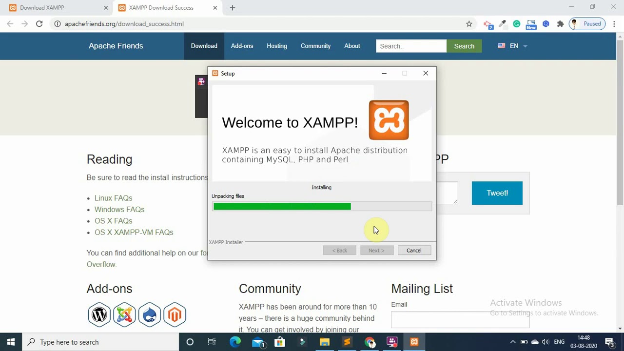Image resolution: width=624 pixels, height=351 pixels.
Task: Open OS X XAMPP-VM FAQs link
Action: (134, 232)
